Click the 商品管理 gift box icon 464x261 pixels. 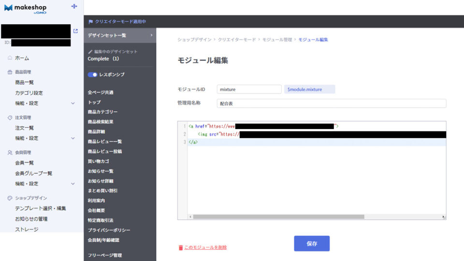pyautogui.click(x=10, y=72)
